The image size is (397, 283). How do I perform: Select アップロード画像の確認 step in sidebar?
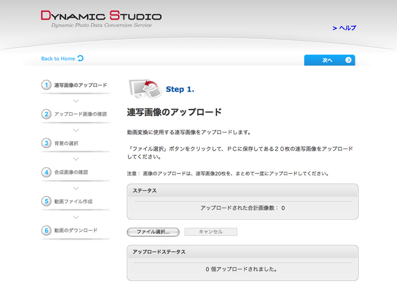click(x=80, y=114)
